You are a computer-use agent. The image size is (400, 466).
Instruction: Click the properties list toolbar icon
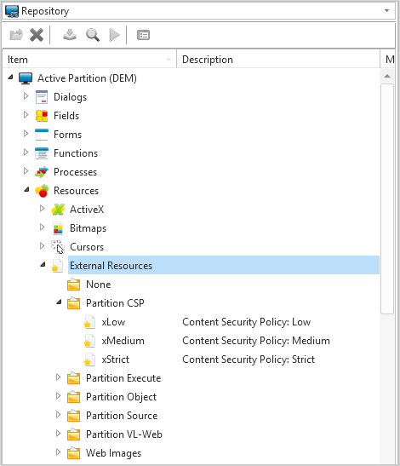[x=143, y=35]
